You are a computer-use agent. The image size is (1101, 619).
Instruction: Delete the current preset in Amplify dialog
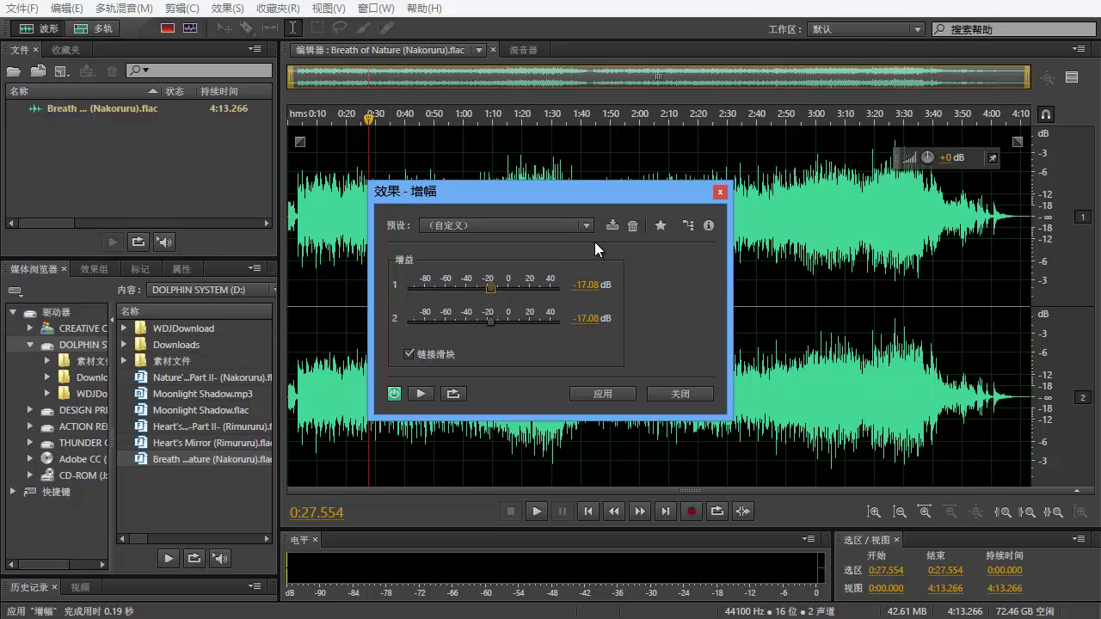[x=633, y=225]
